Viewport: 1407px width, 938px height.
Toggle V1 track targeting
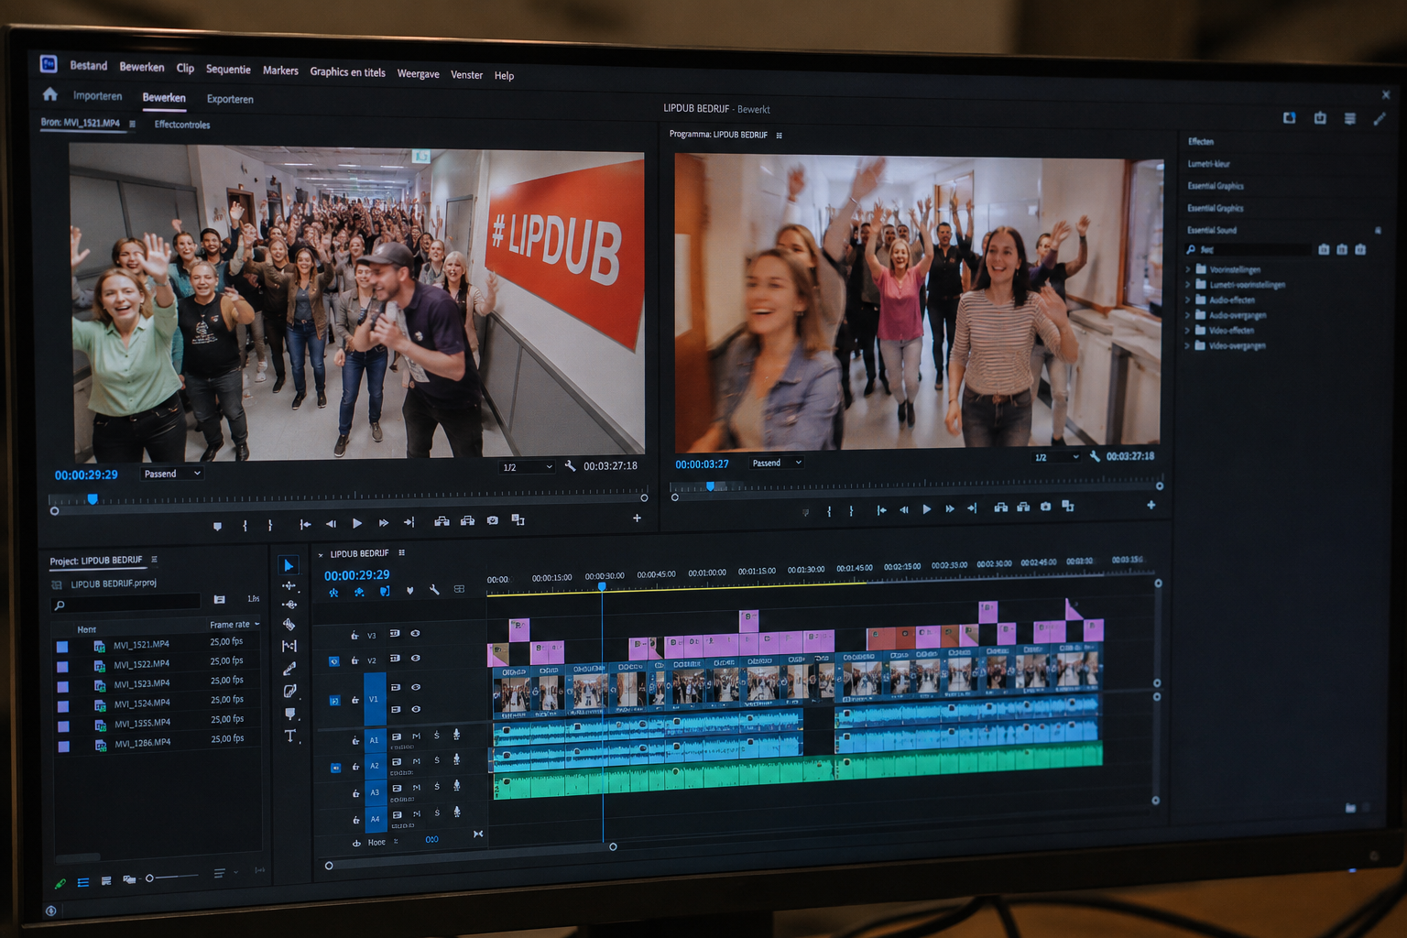point(374,699)
